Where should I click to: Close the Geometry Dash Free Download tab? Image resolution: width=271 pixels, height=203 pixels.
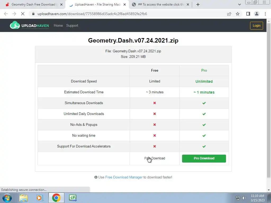61,4
